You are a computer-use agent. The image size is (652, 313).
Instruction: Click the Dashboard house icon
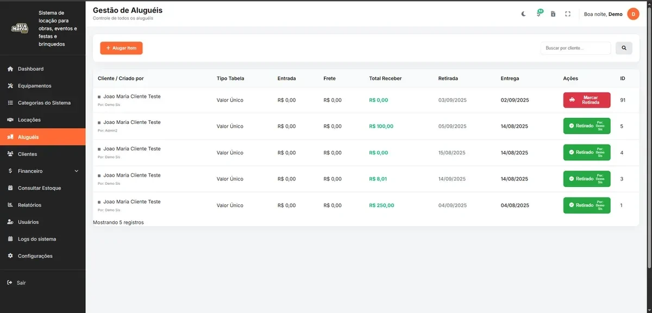tap(10, 69)
